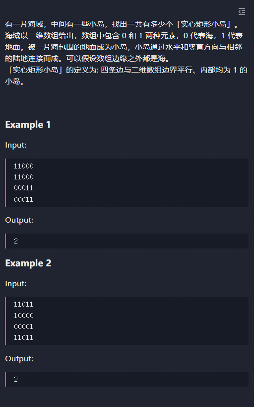Select the Output label under Example 1
The width and height of the screenshot is (254, 407).
pyautogui.click(x=19, y=220)
